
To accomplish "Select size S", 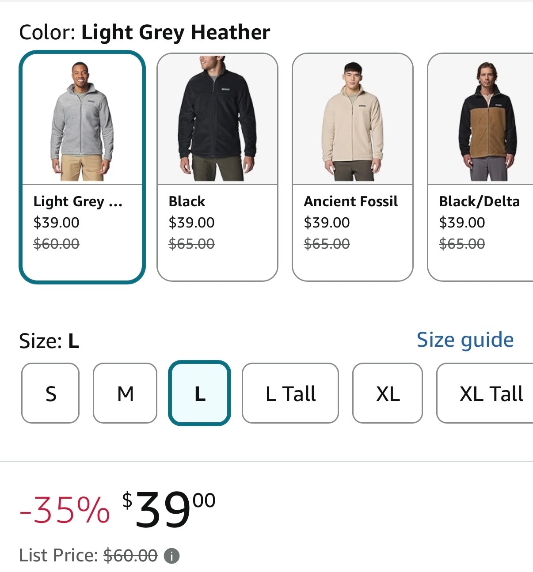I will pyautogui.click(x=50, y=393).
